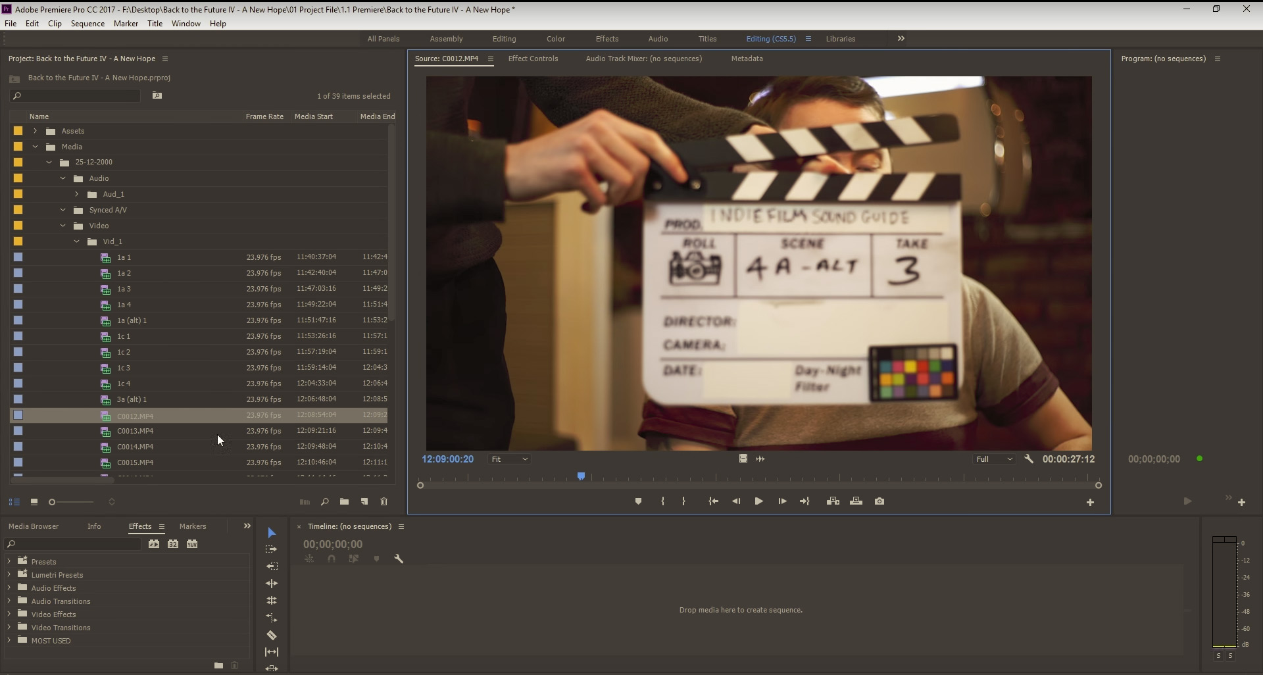Step forward one frame in Source monitor
Image resolution: width=1263 pixels, height=675 pixels.
click(782, 501)
